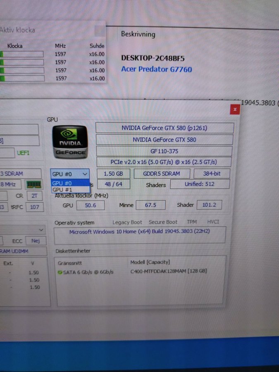Select the C400-MTFDDAK128MAM drive entry
279x372 pixels.
168,271
